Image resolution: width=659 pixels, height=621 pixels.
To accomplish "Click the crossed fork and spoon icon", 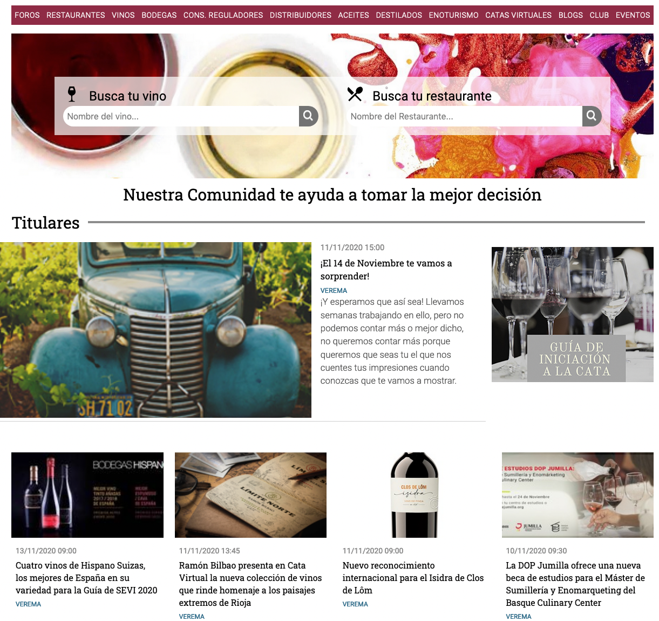I will (355, 95).
